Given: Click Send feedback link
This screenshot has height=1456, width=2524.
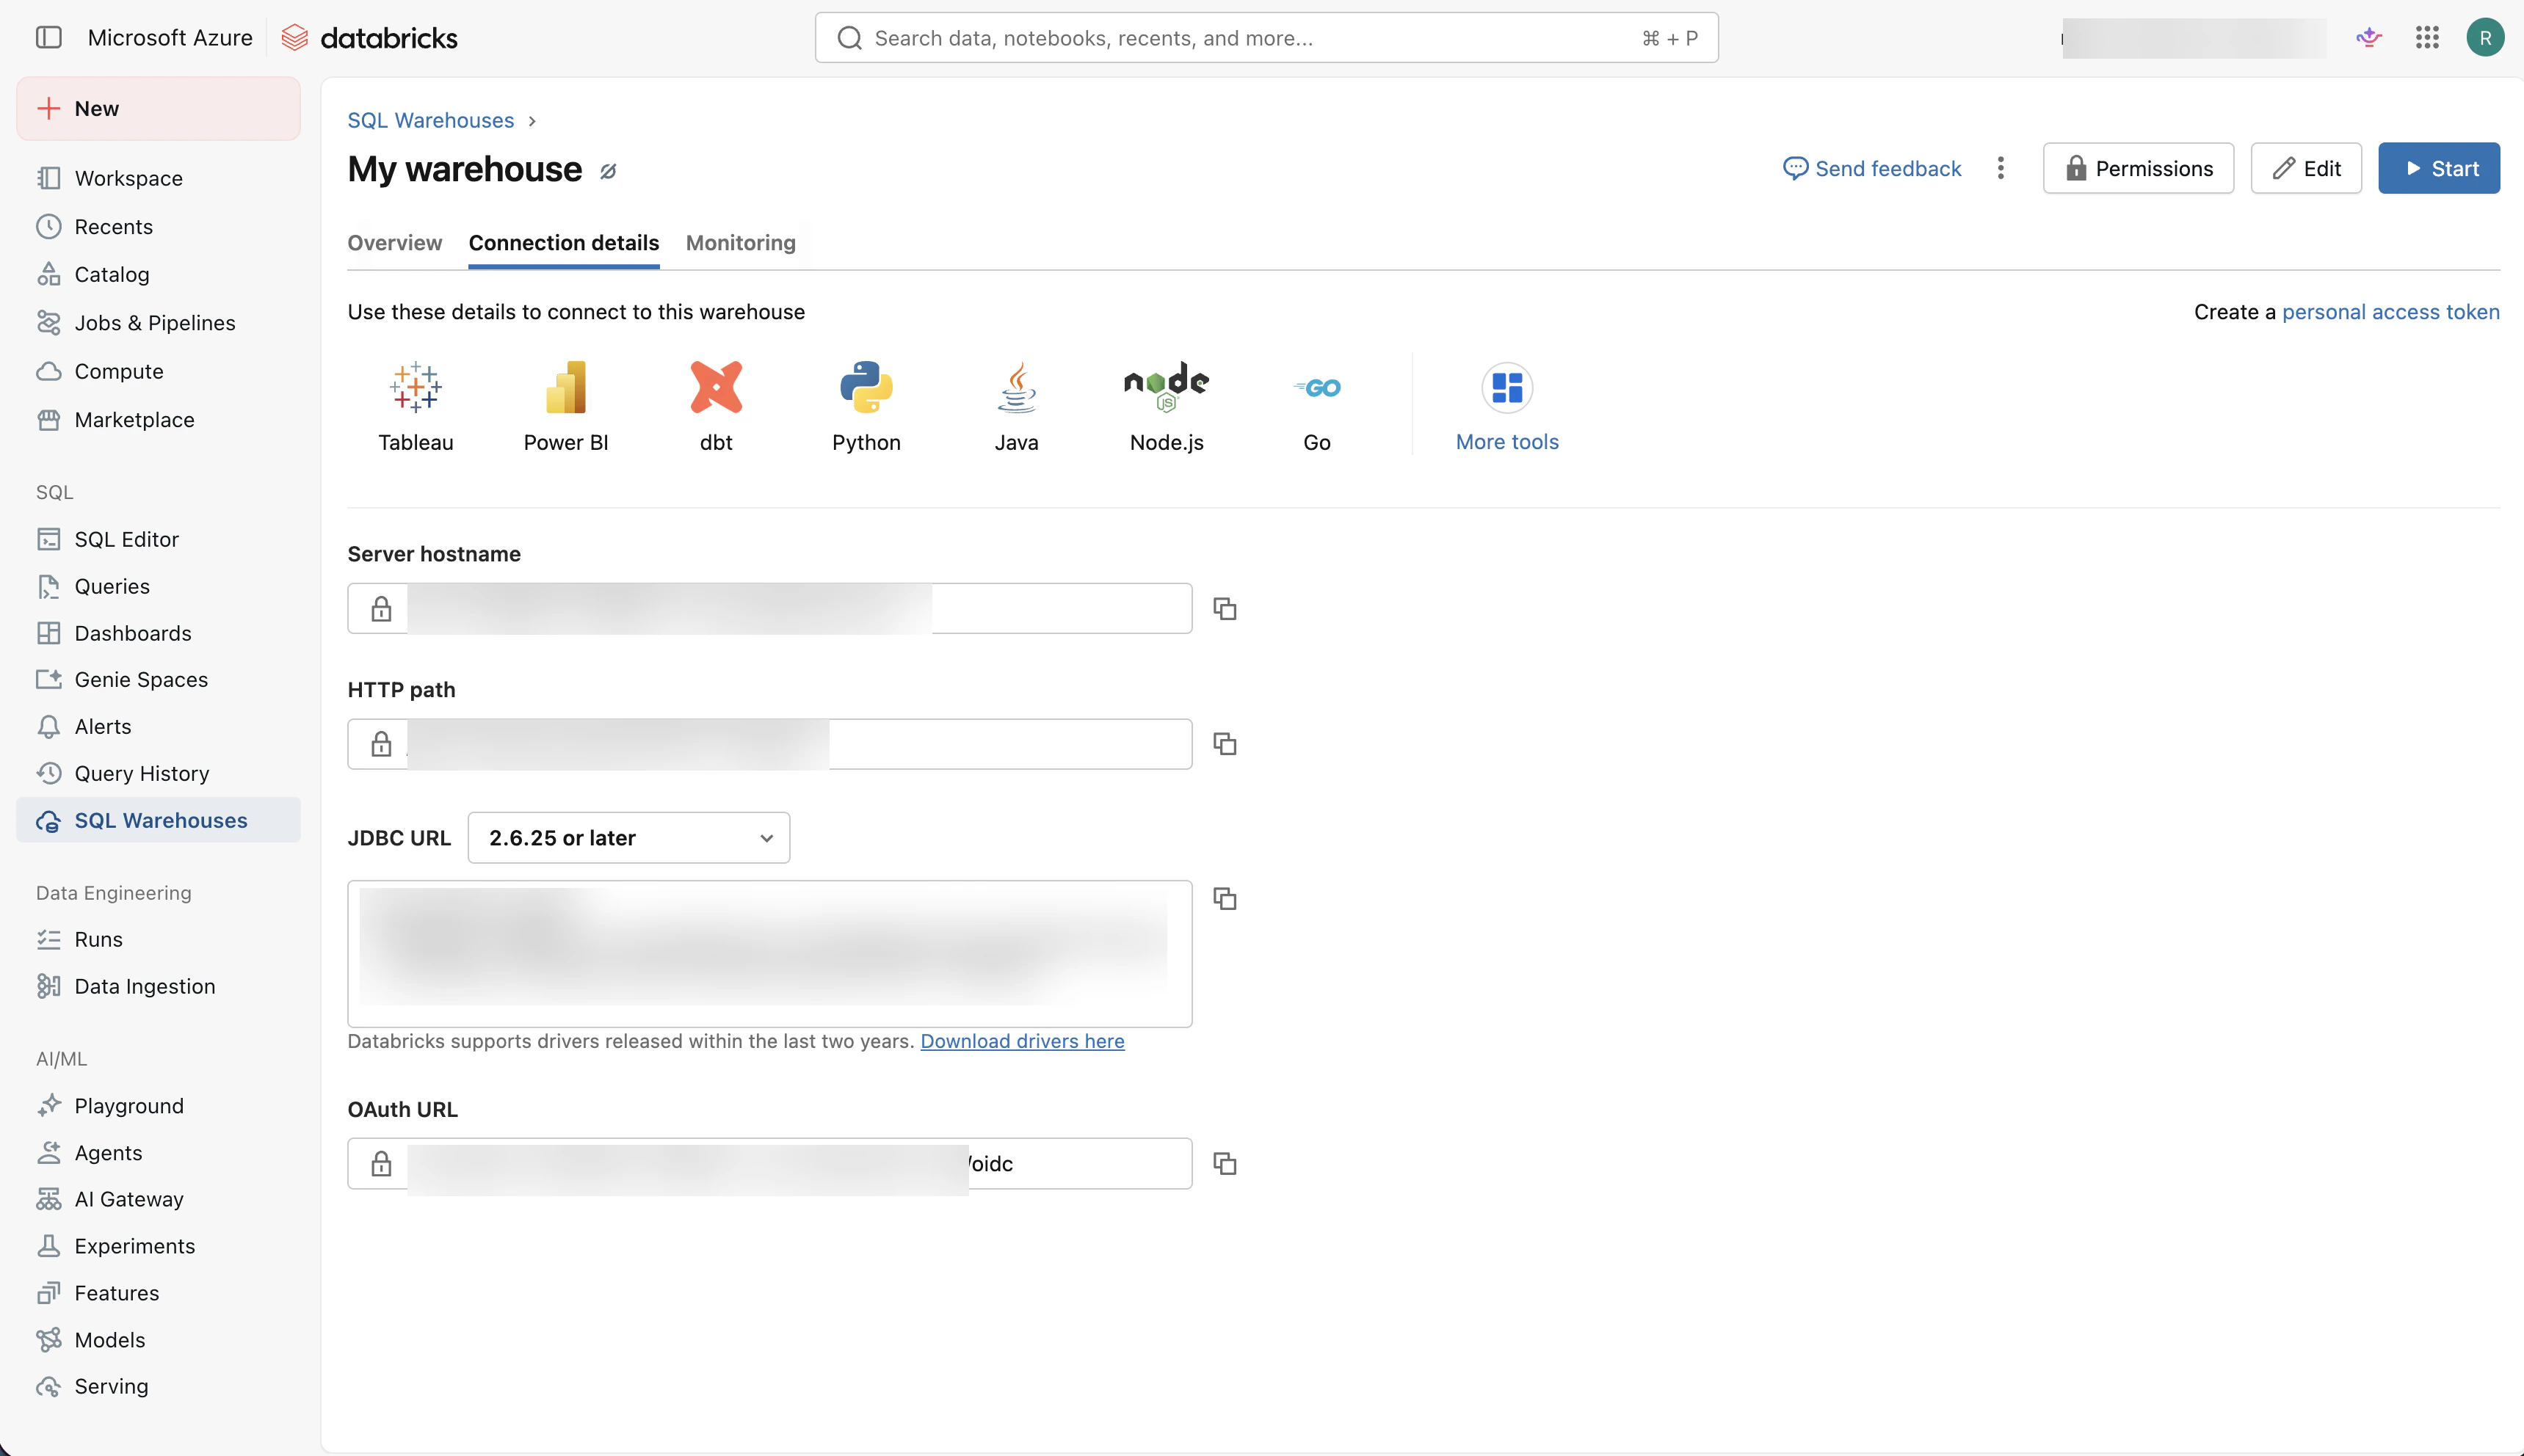Looking at the screenshot, I should [x=1872, y=168].
